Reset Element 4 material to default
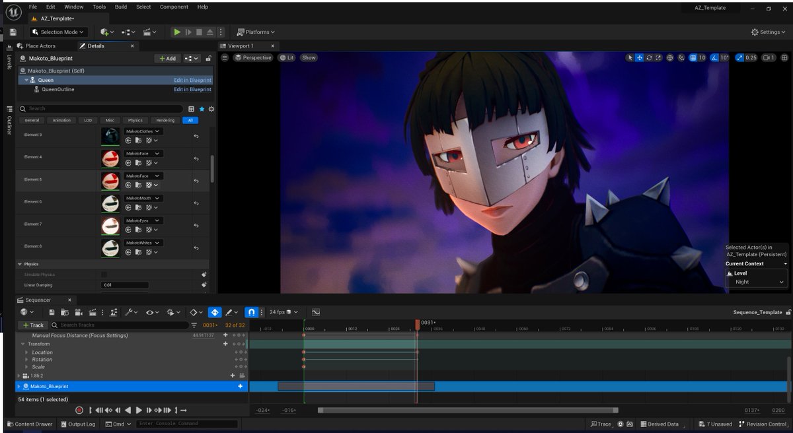The width and height of the screenshot is (793, 433). (196, 158)
